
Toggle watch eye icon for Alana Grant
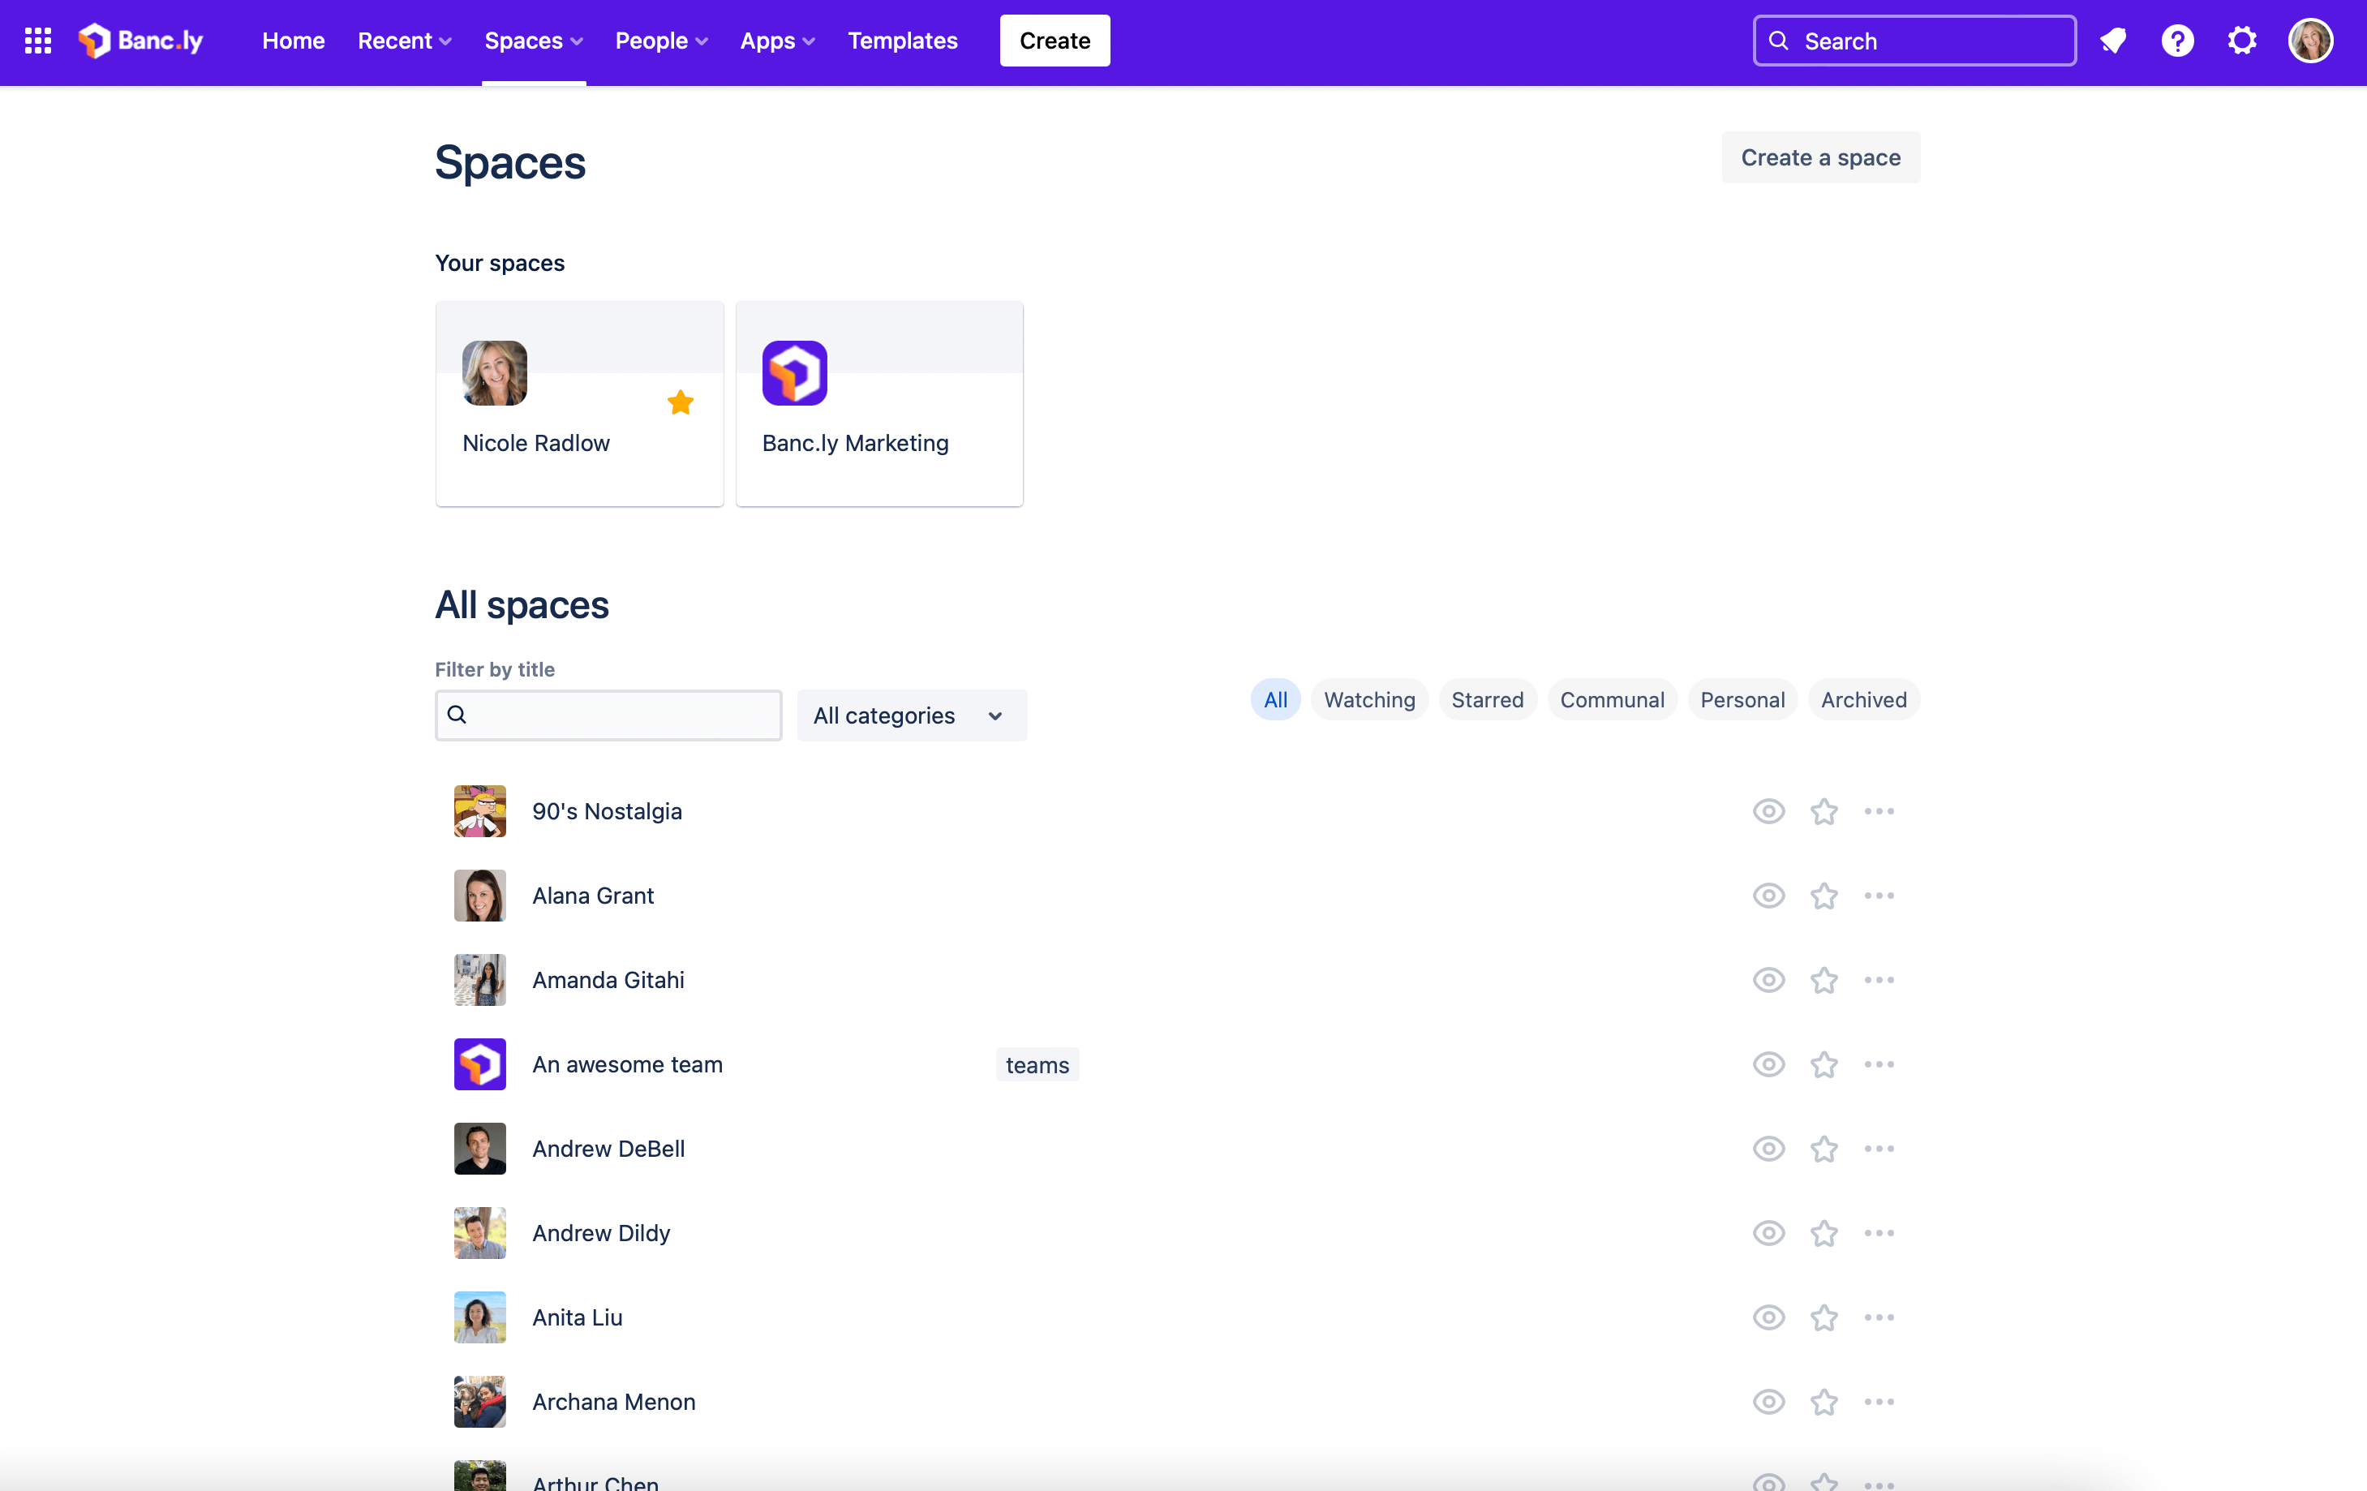(1768, 895)
